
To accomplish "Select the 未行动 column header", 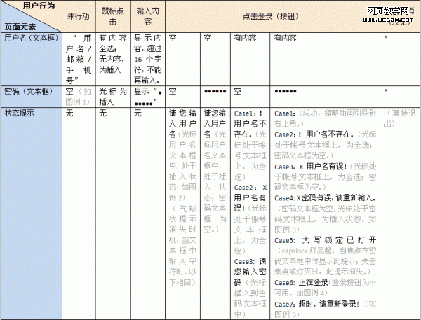I will [77, 15].
